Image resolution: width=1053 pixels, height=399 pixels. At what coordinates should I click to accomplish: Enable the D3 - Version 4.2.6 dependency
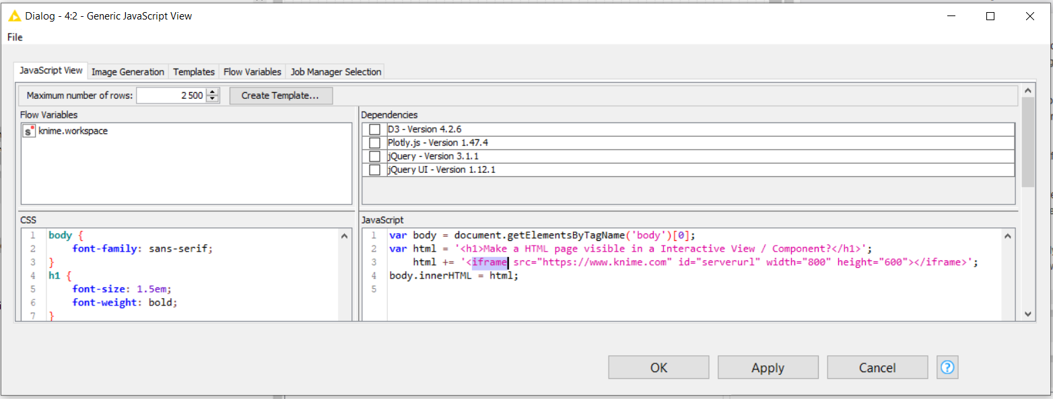[x=374, y=129]
